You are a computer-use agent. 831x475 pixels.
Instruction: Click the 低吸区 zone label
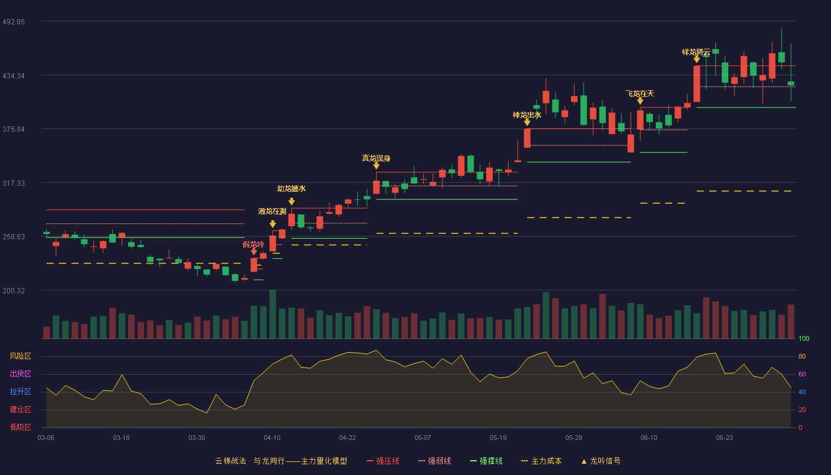[x=21, y=427]
